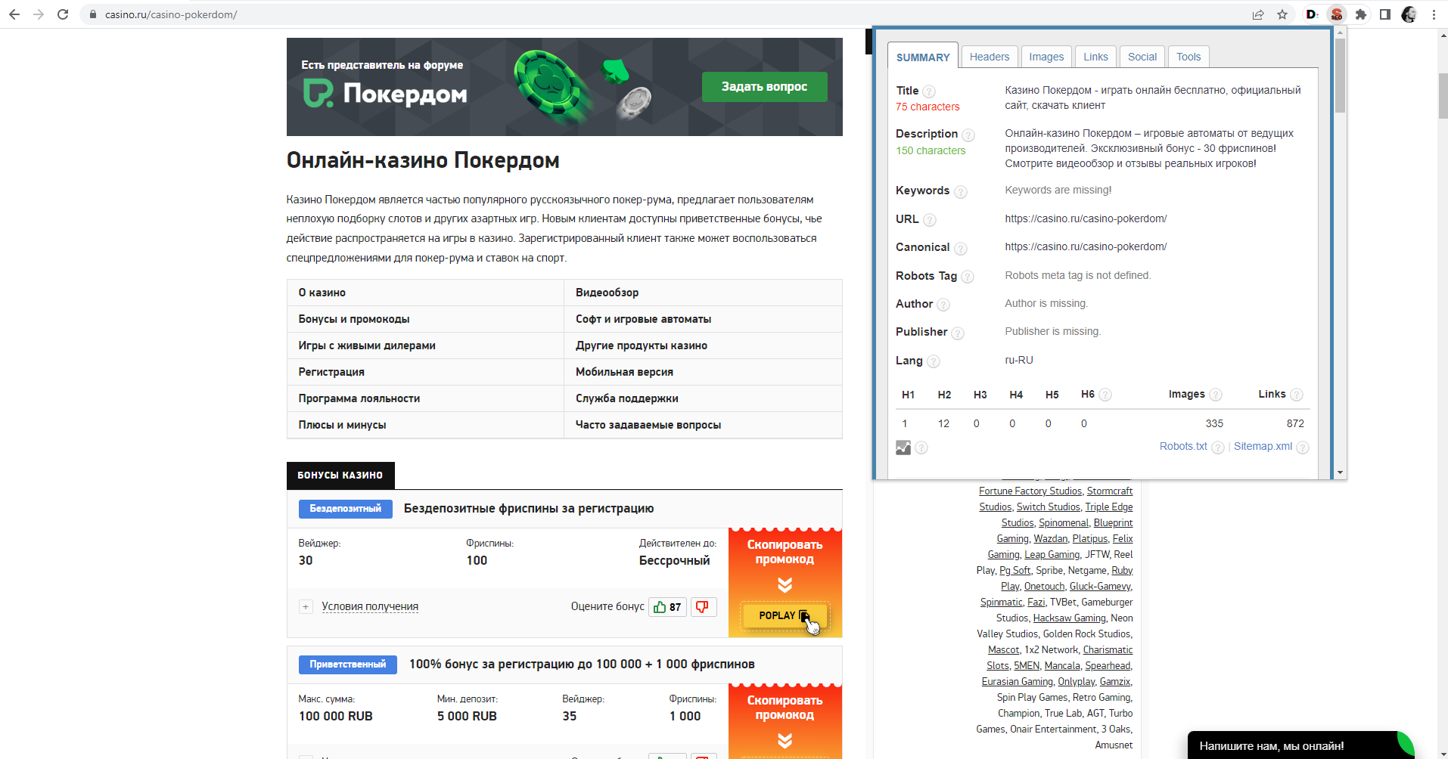Click the chart icon at panel bottom
This screenshot has width=1448, height=759.
pos(903,448)
